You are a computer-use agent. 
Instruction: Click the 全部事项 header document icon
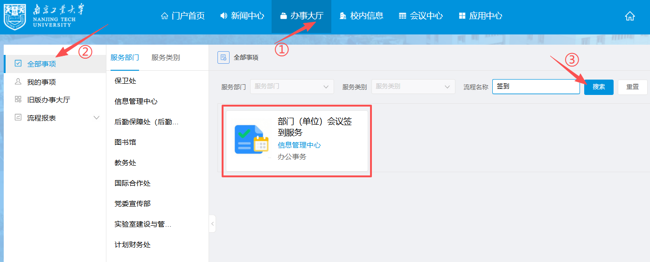[224, 58]
